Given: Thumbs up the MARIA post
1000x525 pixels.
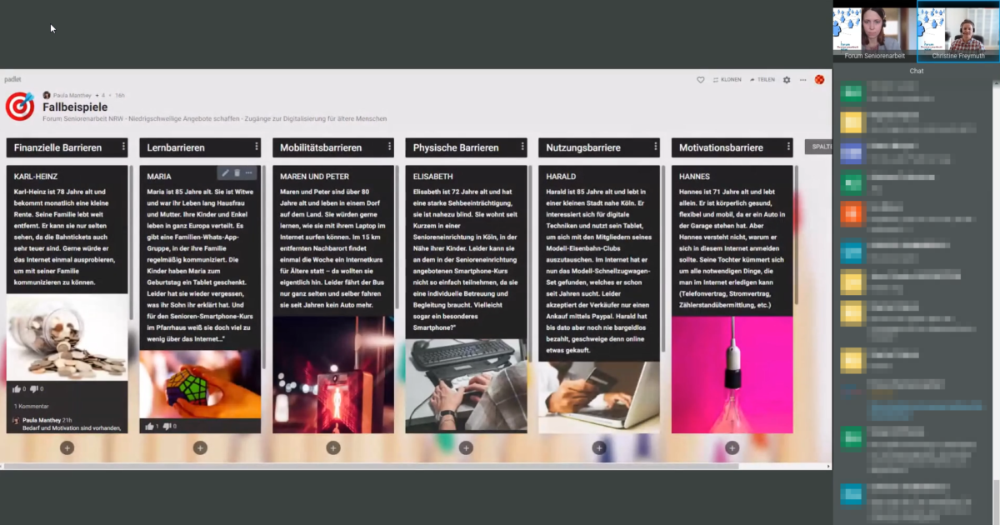Looking at the screenshot, I should (150, 427).
